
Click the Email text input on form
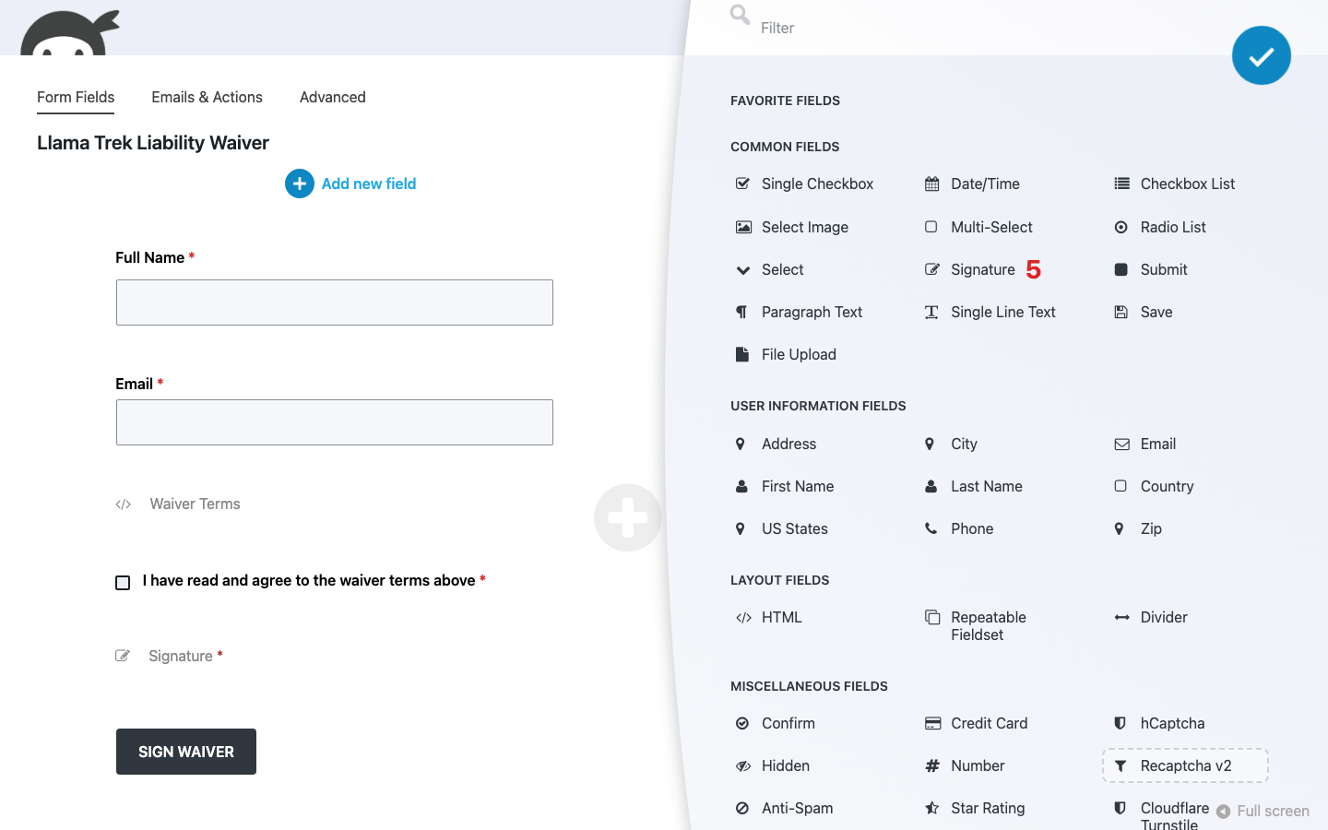click(x=335, y=422)
